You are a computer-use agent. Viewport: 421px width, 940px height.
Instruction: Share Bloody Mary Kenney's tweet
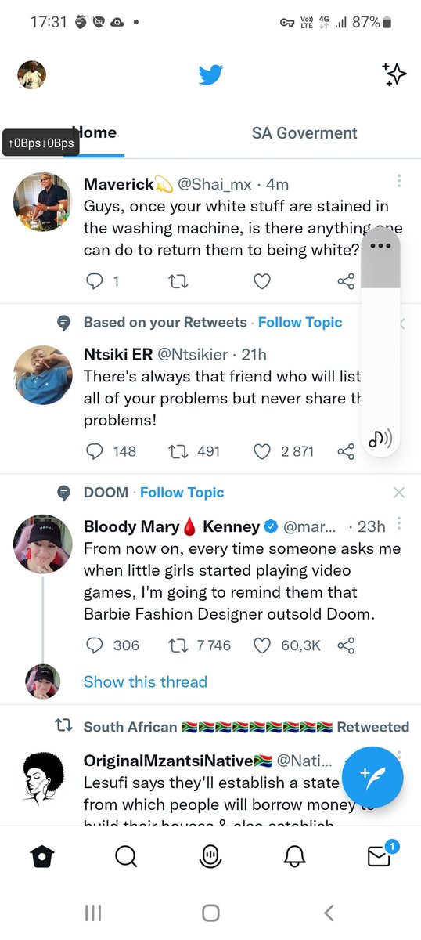[x=346, y=645]
